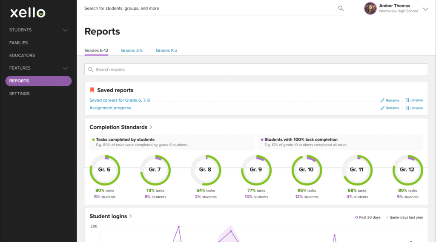Unsave the Assignment progress report
The height and width of the screenshot is (242, 436).
click(416, 108)
